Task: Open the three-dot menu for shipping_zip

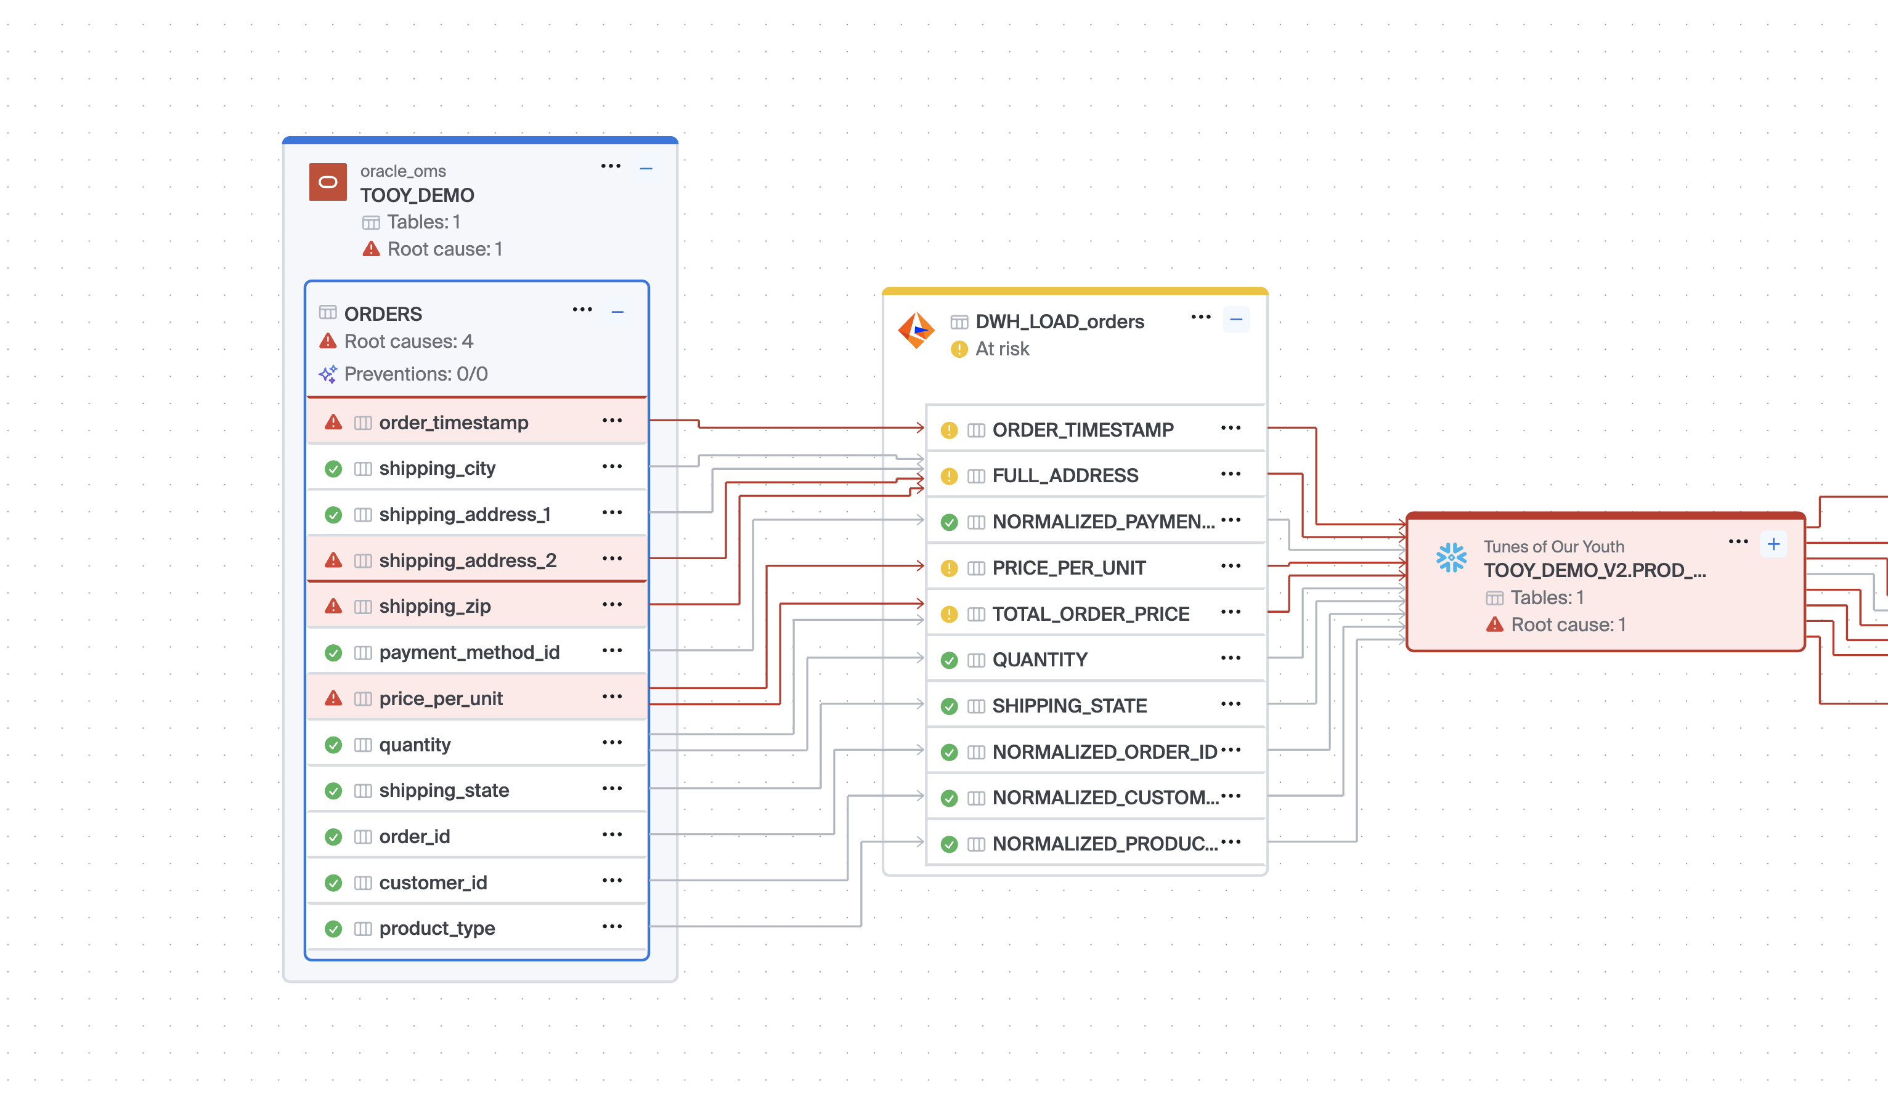Action: (x=611, y=604)
